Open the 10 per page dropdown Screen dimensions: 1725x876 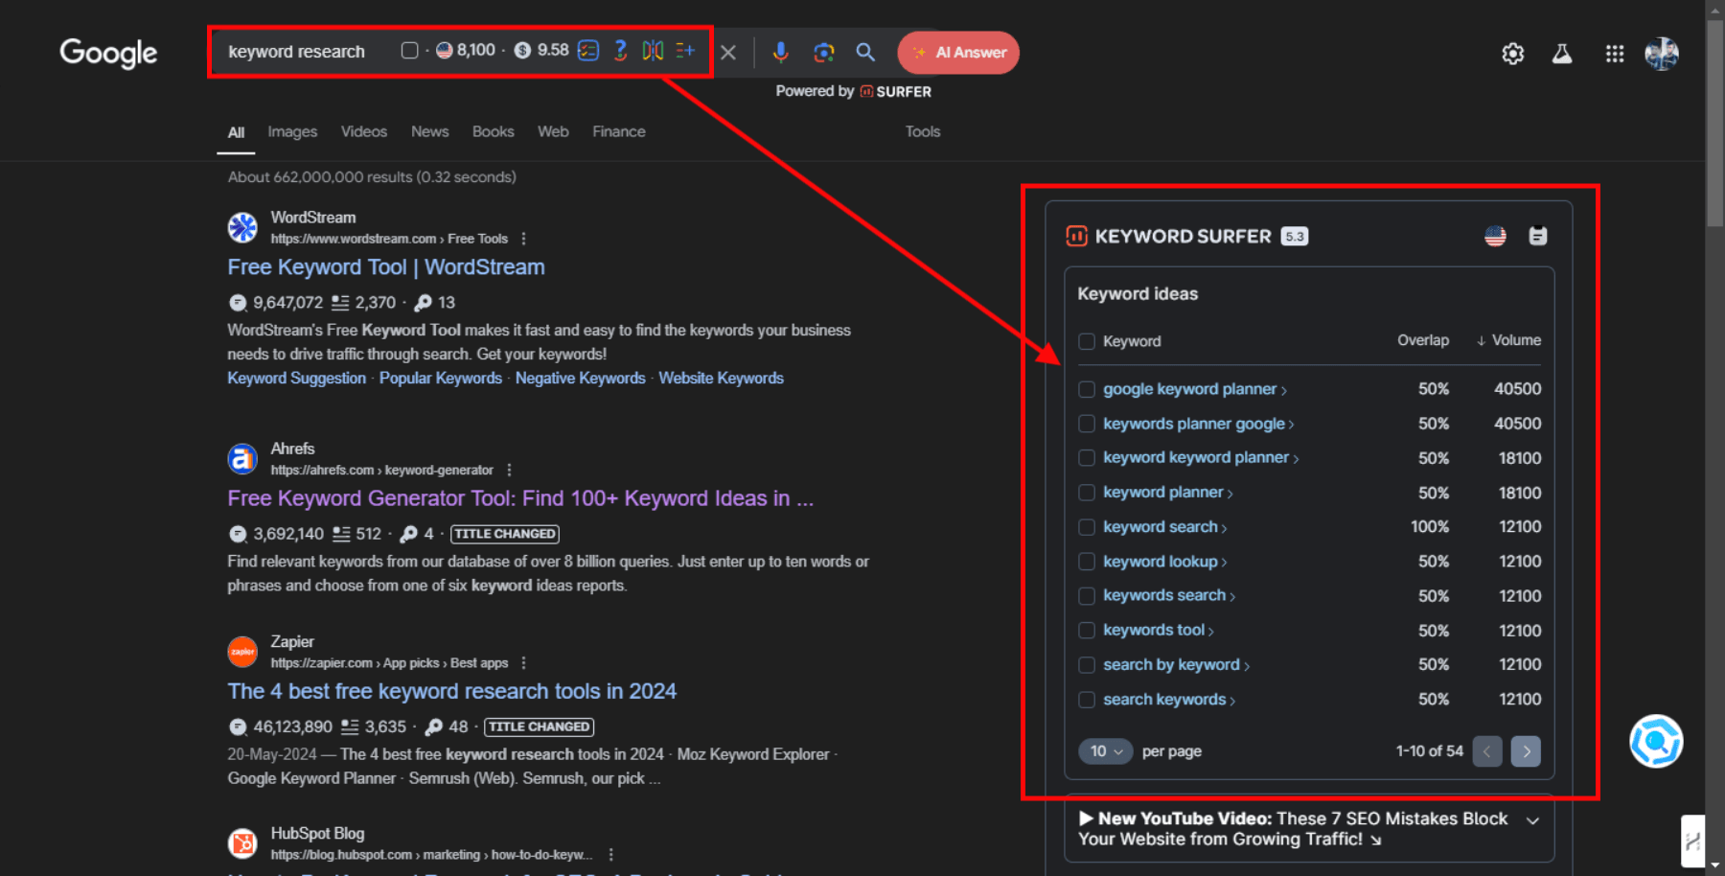click(1106, 751)
